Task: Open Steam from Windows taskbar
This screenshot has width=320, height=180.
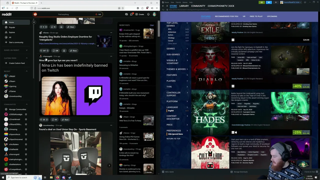Action: click(70, 177)
